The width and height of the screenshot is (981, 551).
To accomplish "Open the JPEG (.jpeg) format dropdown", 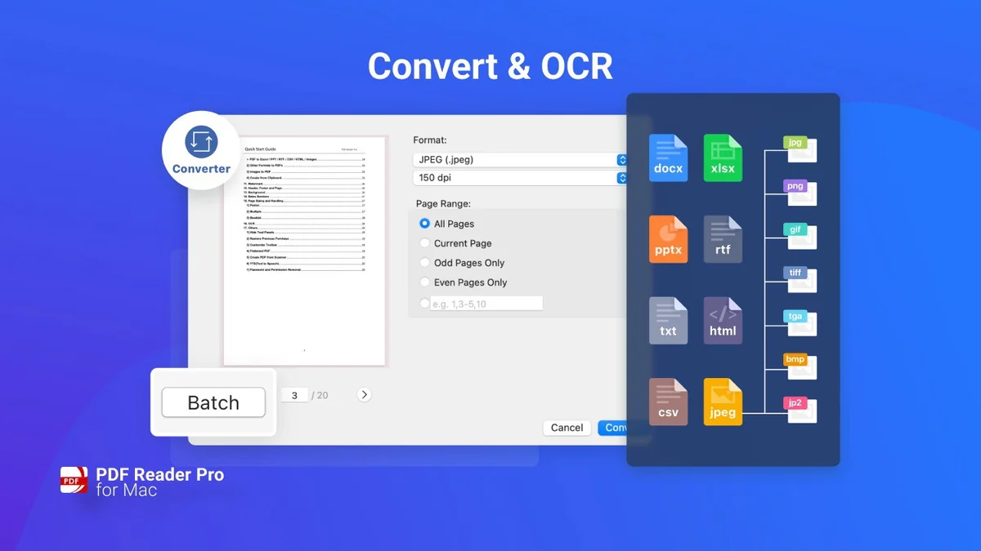I will click(520, 160).
